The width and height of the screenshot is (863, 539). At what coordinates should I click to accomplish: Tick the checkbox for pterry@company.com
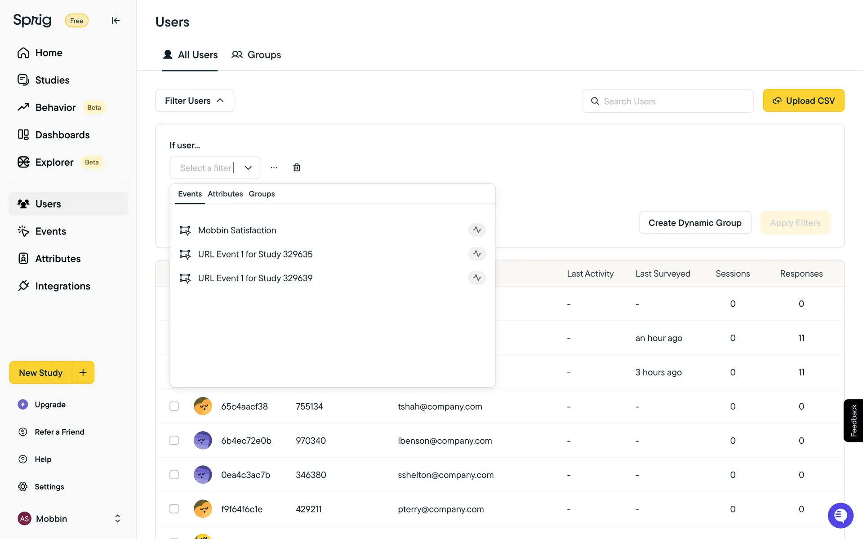coord(174,509)
